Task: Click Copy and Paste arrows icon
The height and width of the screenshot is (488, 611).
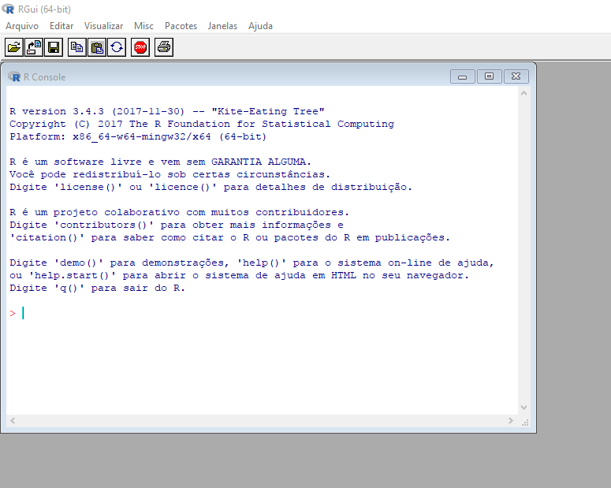Action: click(117, 47)
